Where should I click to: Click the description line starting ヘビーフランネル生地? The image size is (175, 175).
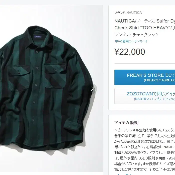point(145,130)
